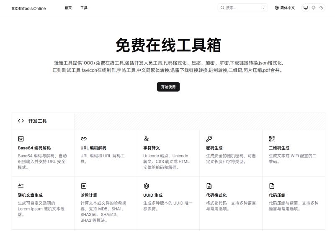Click the 哈希计算 asterisk icon
Screen dimensions: 335x231
[84, 186]
